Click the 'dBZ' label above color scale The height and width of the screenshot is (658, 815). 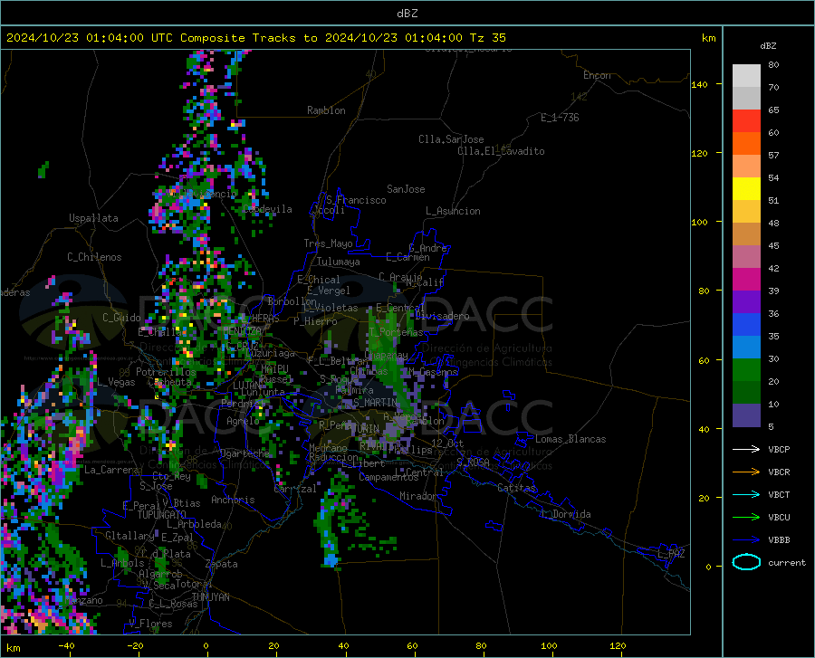[x=768, y=45]
